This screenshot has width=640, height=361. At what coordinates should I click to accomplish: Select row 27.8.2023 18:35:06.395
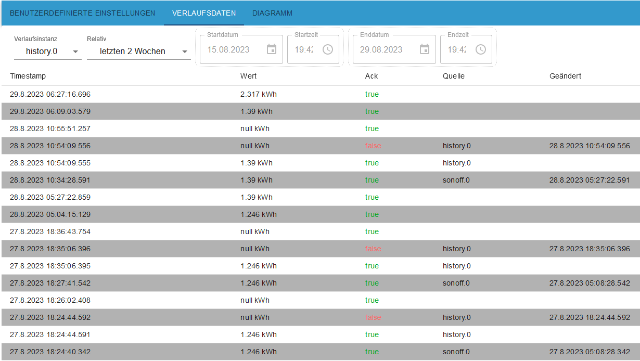point(320,266)
